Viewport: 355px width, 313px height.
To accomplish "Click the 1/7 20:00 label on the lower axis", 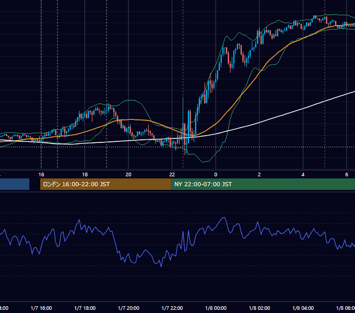I will coord(128,308).
